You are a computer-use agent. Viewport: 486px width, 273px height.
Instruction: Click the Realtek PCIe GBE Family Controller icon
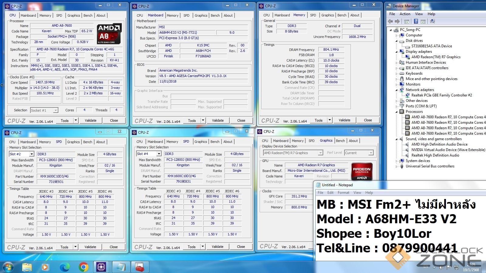(x=408, y=95)
